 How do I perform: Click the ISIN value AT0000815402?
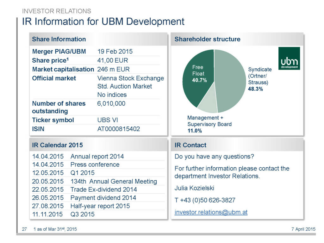(118, 129)
